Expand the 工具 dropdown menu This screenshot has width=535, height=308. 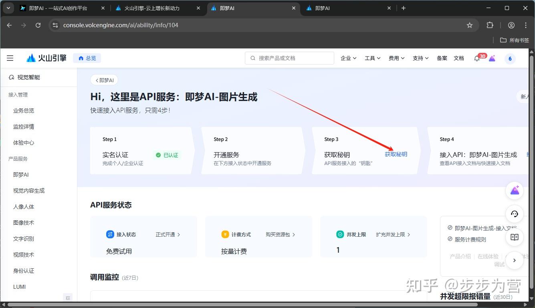(x=373, y=58)
